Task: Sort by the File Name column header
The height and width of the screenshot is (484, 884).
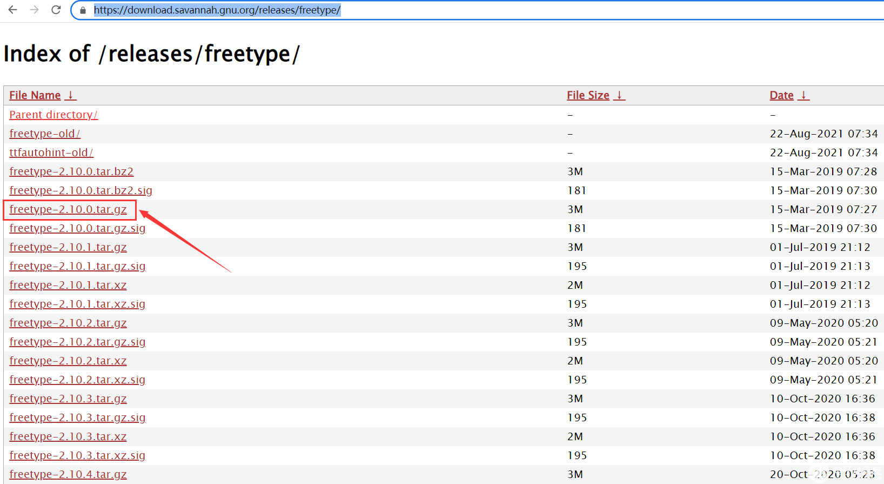Action: [x=35, y=95]
